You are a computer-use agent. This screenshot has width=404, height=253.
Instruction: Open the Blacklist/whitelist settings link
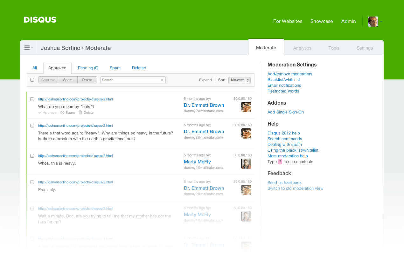point(284,80)
